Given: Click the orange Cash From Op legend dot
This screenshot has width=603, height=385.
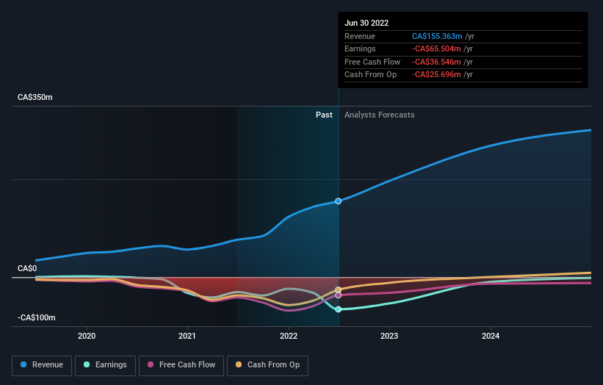Looking at the screenshot, I should (239, 364).
